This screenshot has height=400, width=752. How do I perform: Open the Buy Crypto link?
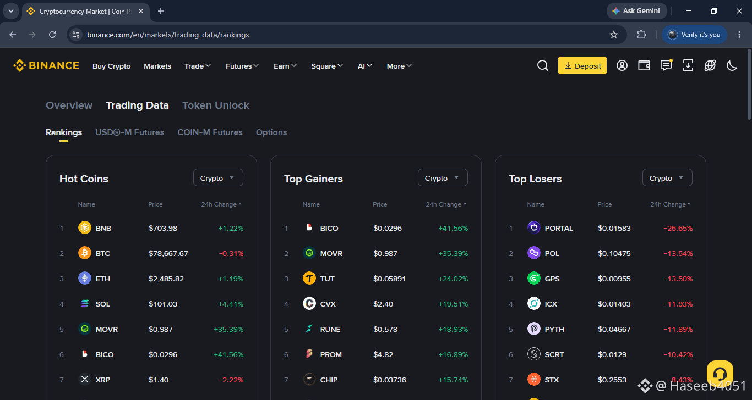click(112, 66)
